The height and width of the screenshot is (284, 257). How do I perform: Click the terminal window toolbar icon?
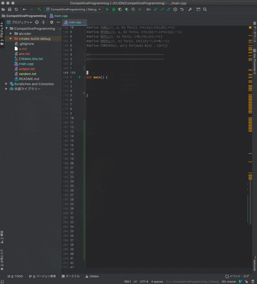point(198,9)
